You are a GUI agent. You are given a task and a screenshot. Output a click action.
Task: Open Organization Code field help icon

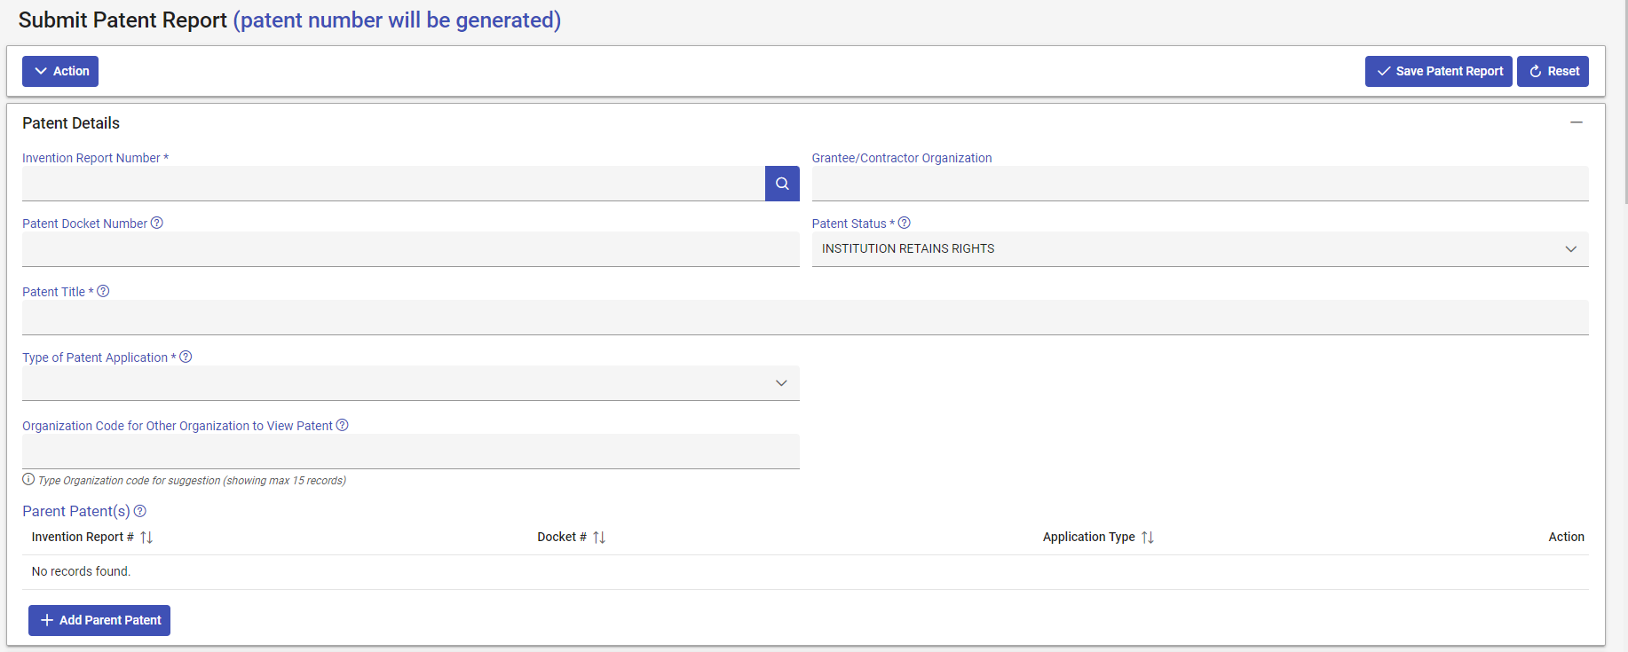(x=343, y=425)
